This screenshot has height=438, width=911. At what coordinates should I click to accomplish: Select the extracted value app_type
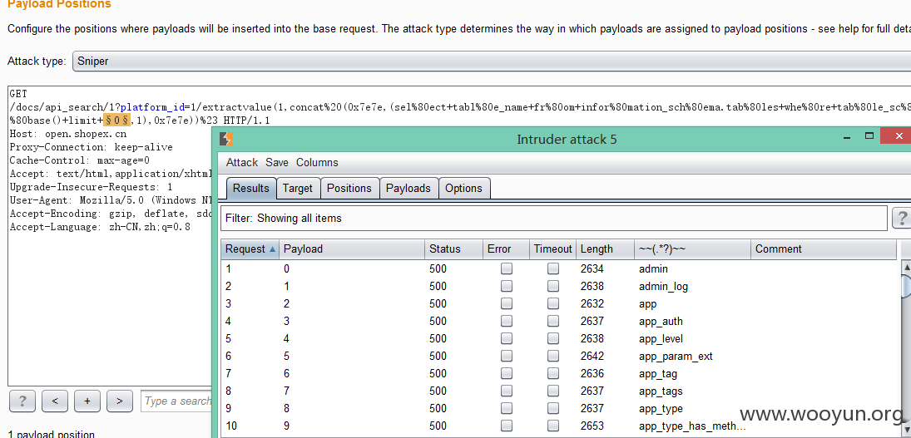tap(661, 408)
